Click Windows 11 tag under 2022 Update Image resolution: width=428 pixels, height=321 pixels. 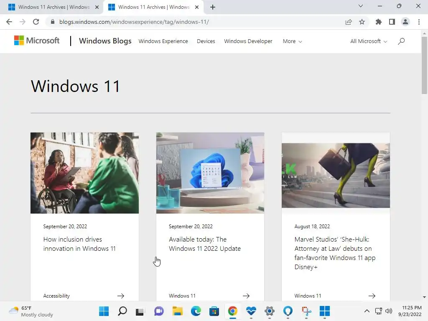[182, 296]
